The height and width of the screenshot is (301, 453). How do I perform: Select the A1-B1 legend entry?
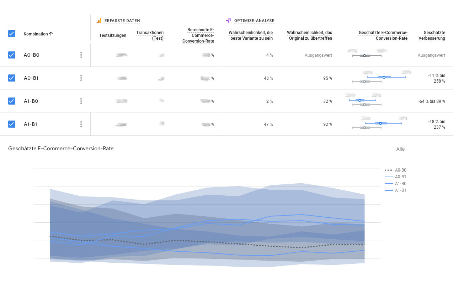click(396, 190)
